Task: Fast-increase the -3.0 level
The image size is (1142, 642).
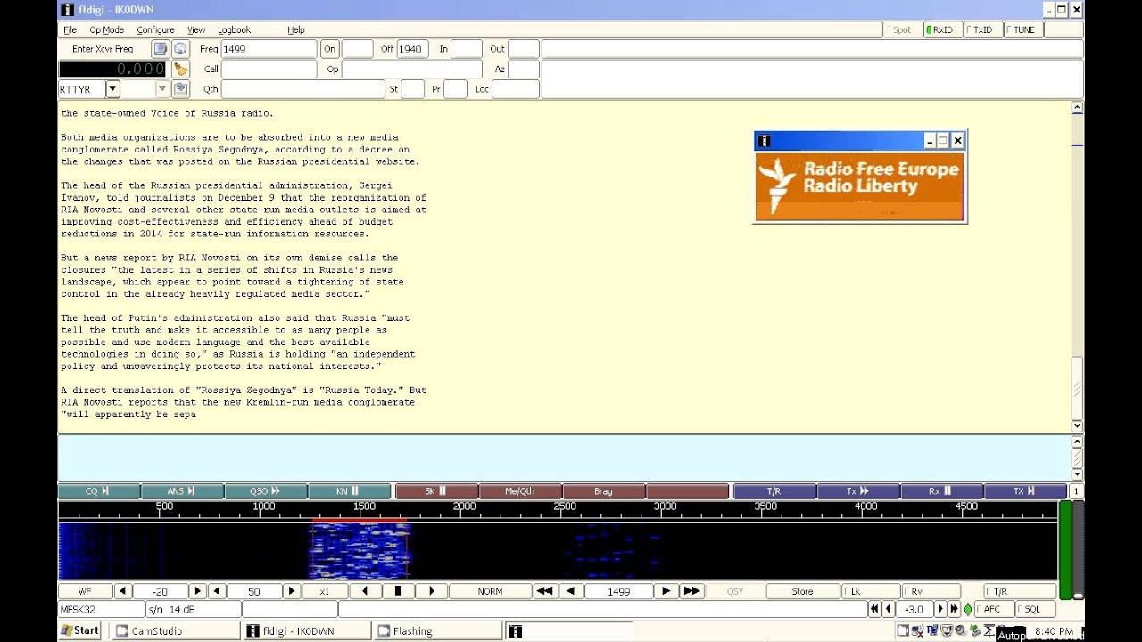Action: point(954,609)
